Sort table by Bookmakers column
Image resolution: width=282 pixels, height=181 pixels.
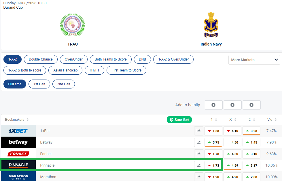click(x=17, y=120)
